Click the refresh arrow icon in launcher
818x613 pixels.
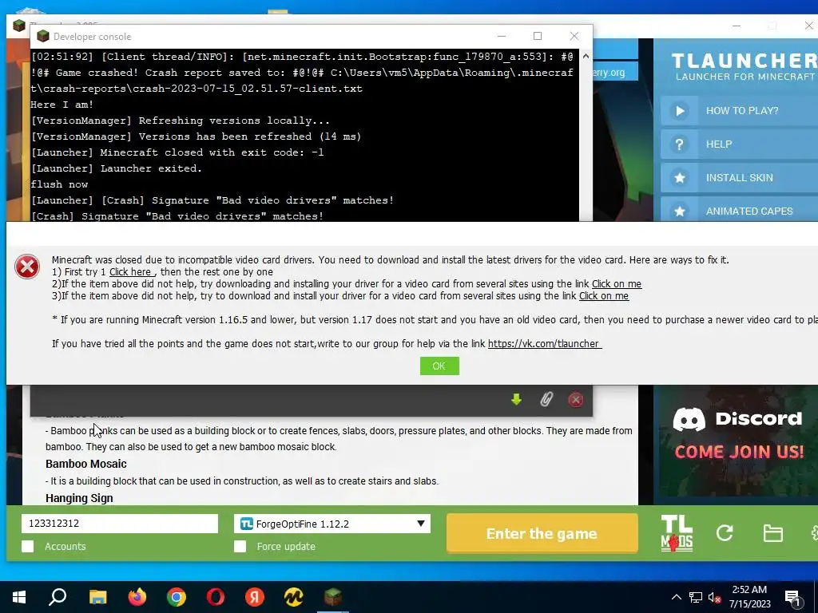pos(725,532)
